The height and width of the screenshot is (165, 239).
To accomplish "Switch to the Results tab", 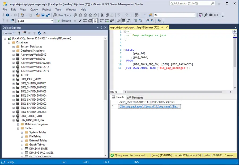I will pos(118,97).
